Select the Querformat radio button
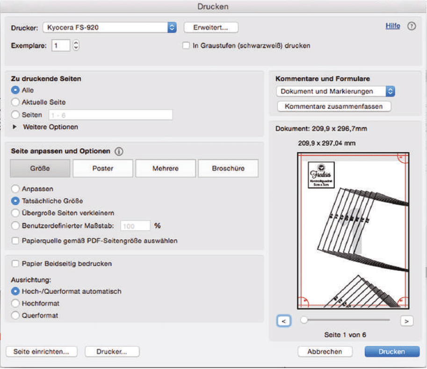427x369 pixels. pyautogui.click(x=16, y=316)
